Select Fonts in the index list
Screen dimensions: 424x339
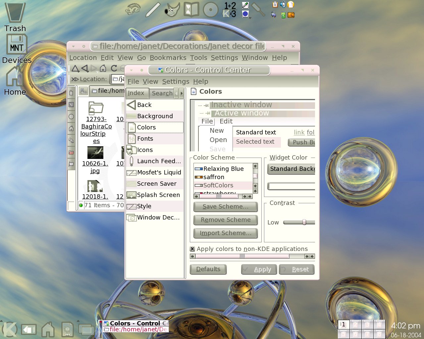[155, 139]
